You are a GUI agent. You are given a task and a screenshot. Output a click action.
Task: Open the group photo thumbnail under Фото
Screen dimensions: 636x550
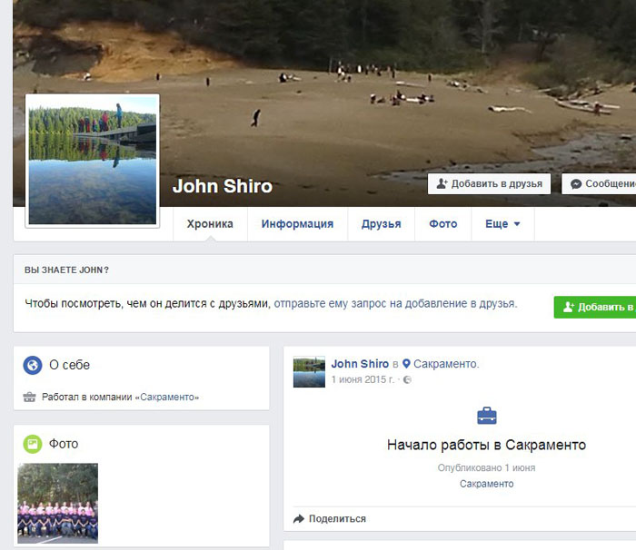[x=58, y=503]
